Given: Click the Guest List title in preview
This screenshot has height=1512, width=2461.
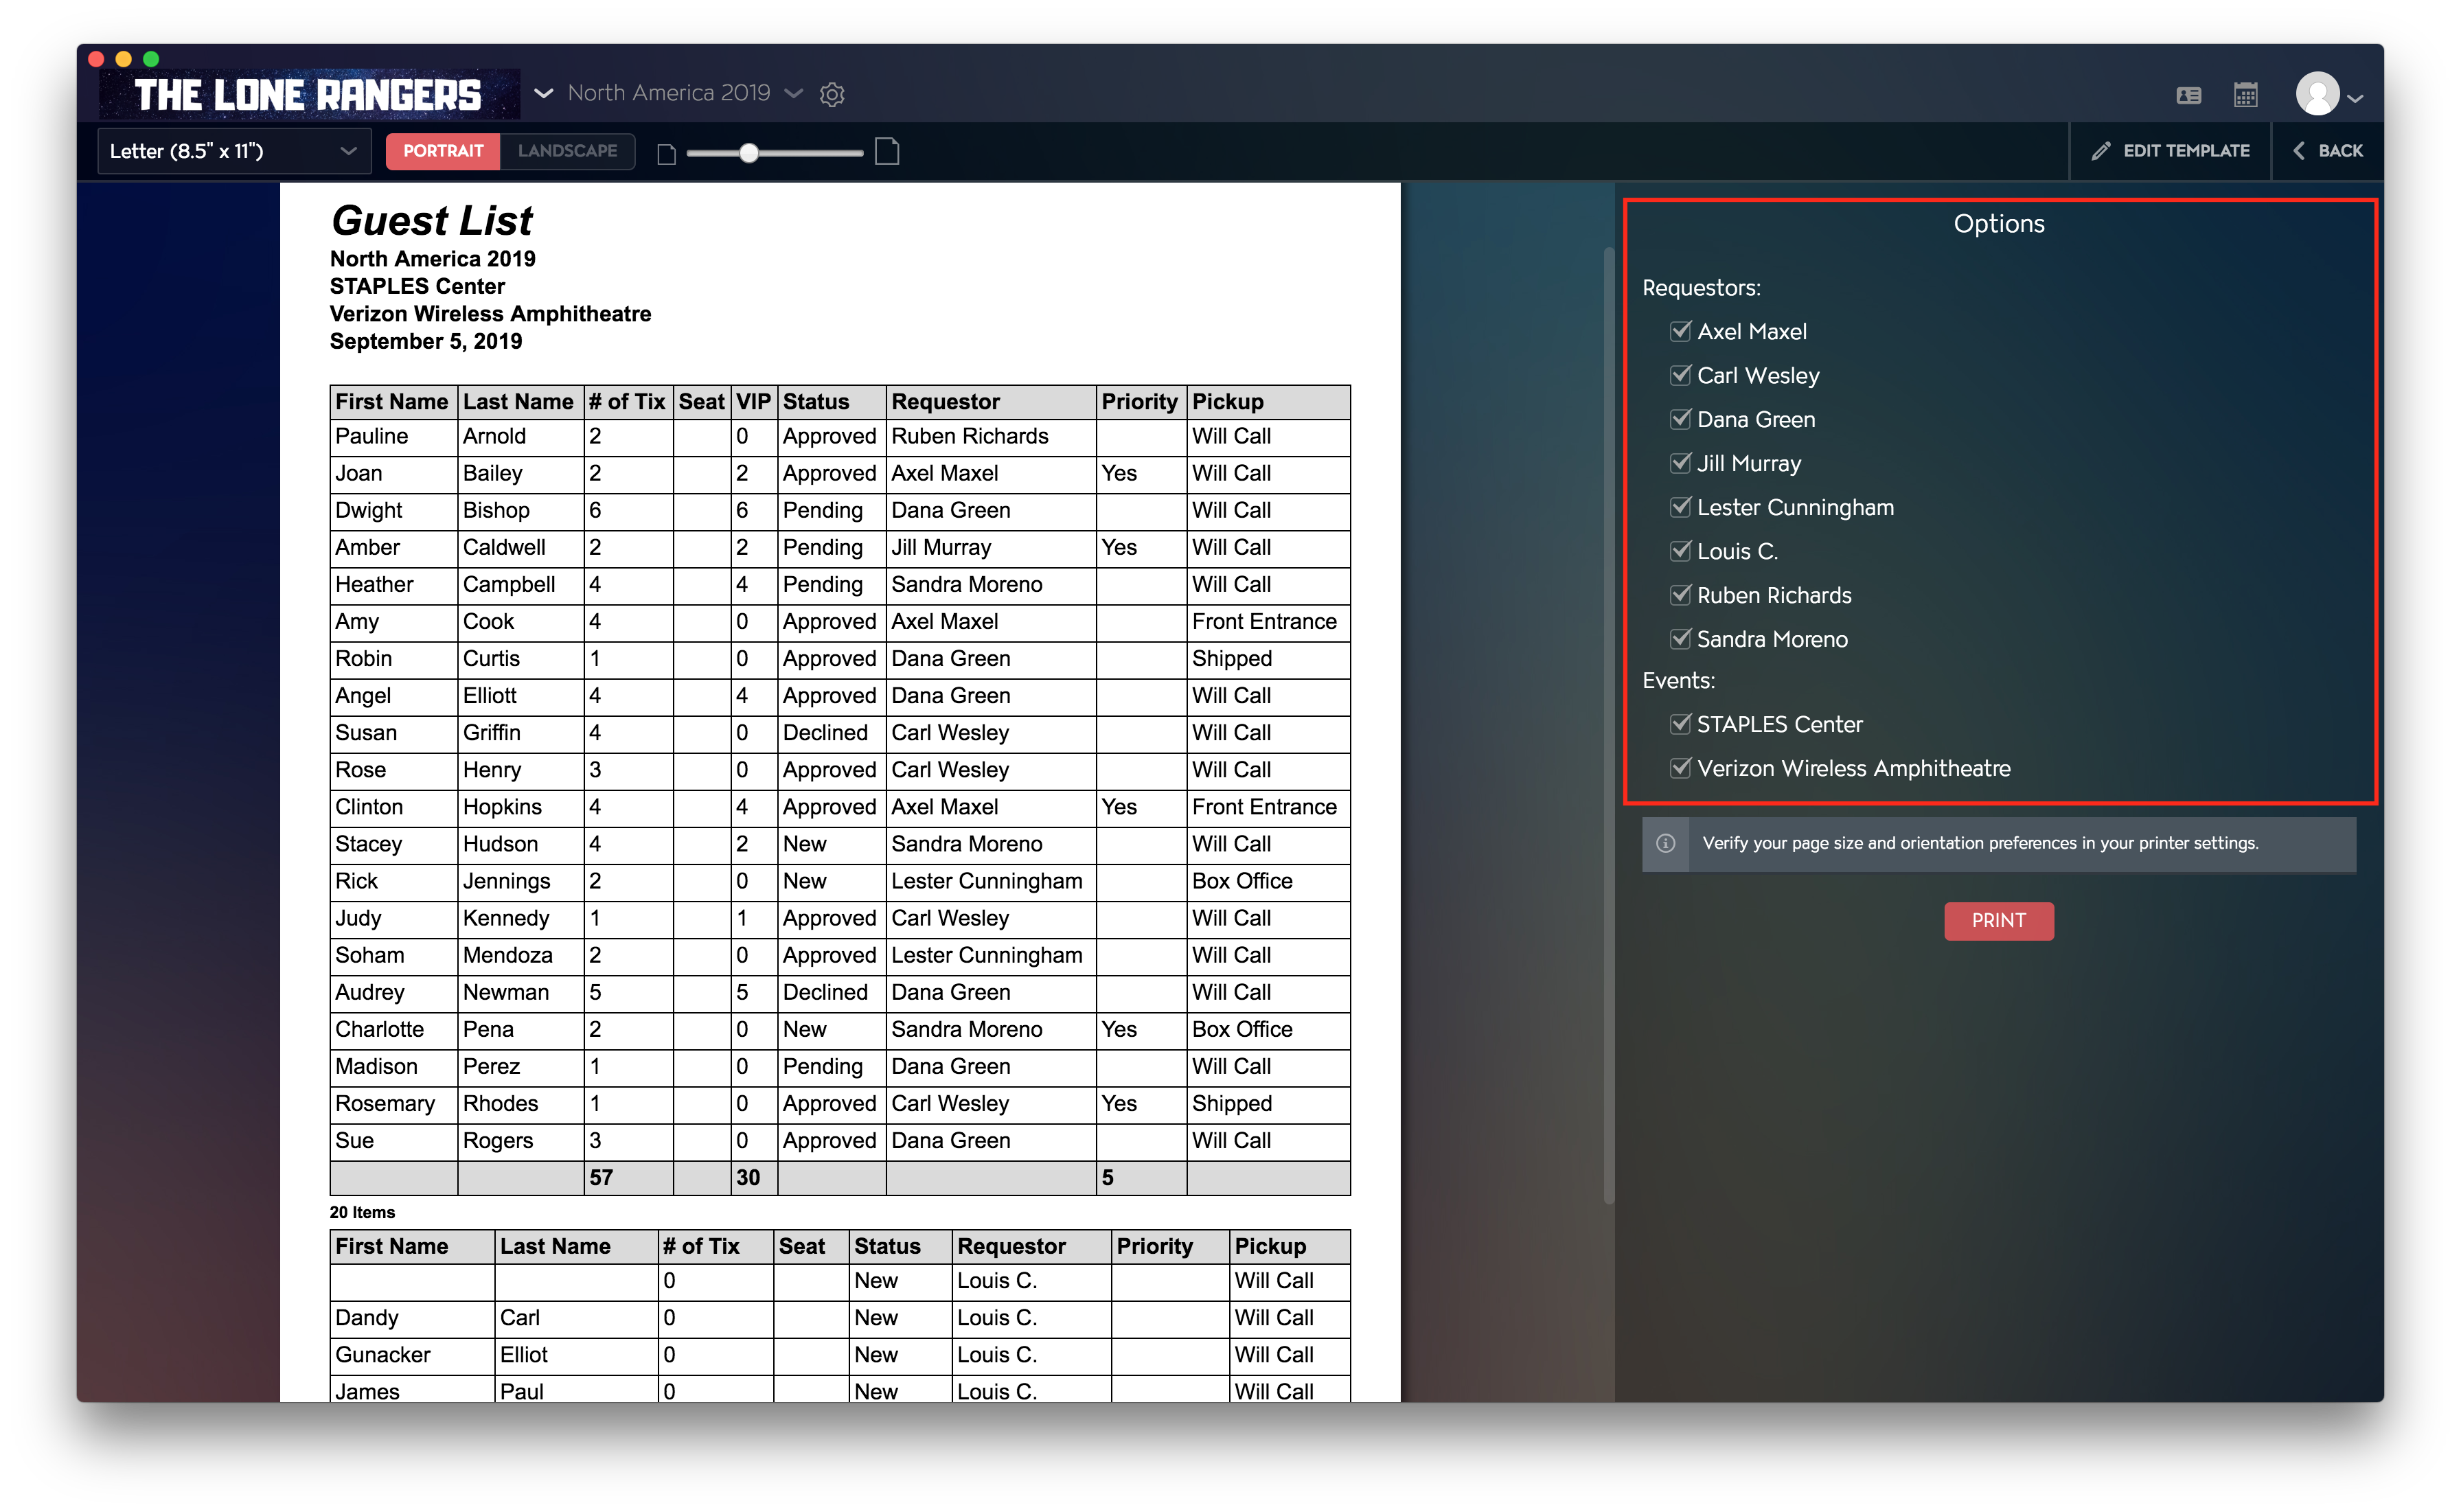Looking at the screenshot, I should (432, 220).
